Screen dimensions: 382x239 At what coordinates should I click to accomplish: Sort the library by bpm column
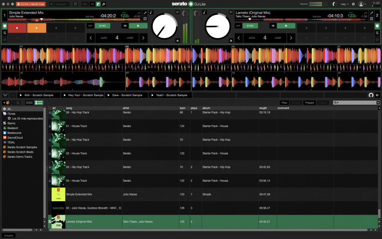click(x=183, y=108)
